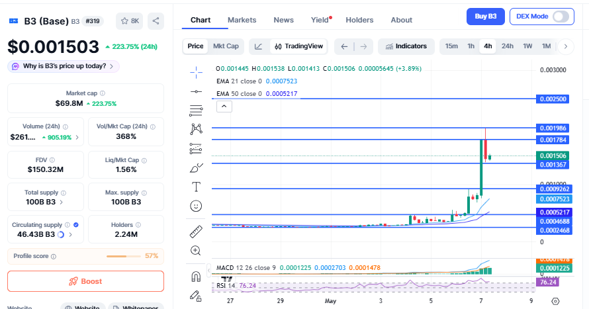Undo last chart action arrow

[x=344, y=46]
